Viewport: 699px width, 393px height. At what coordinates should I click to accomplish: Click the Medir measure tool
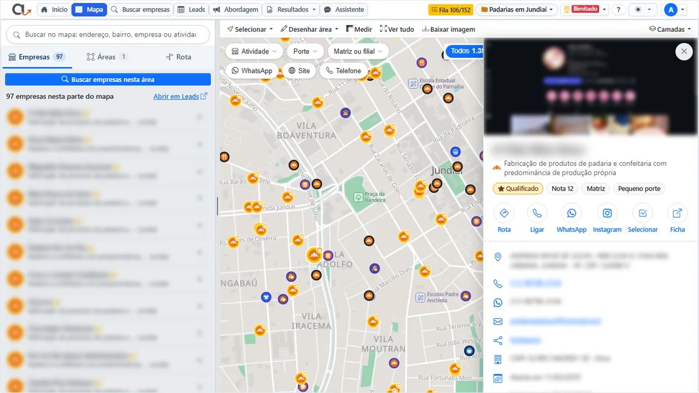[359, 29]
